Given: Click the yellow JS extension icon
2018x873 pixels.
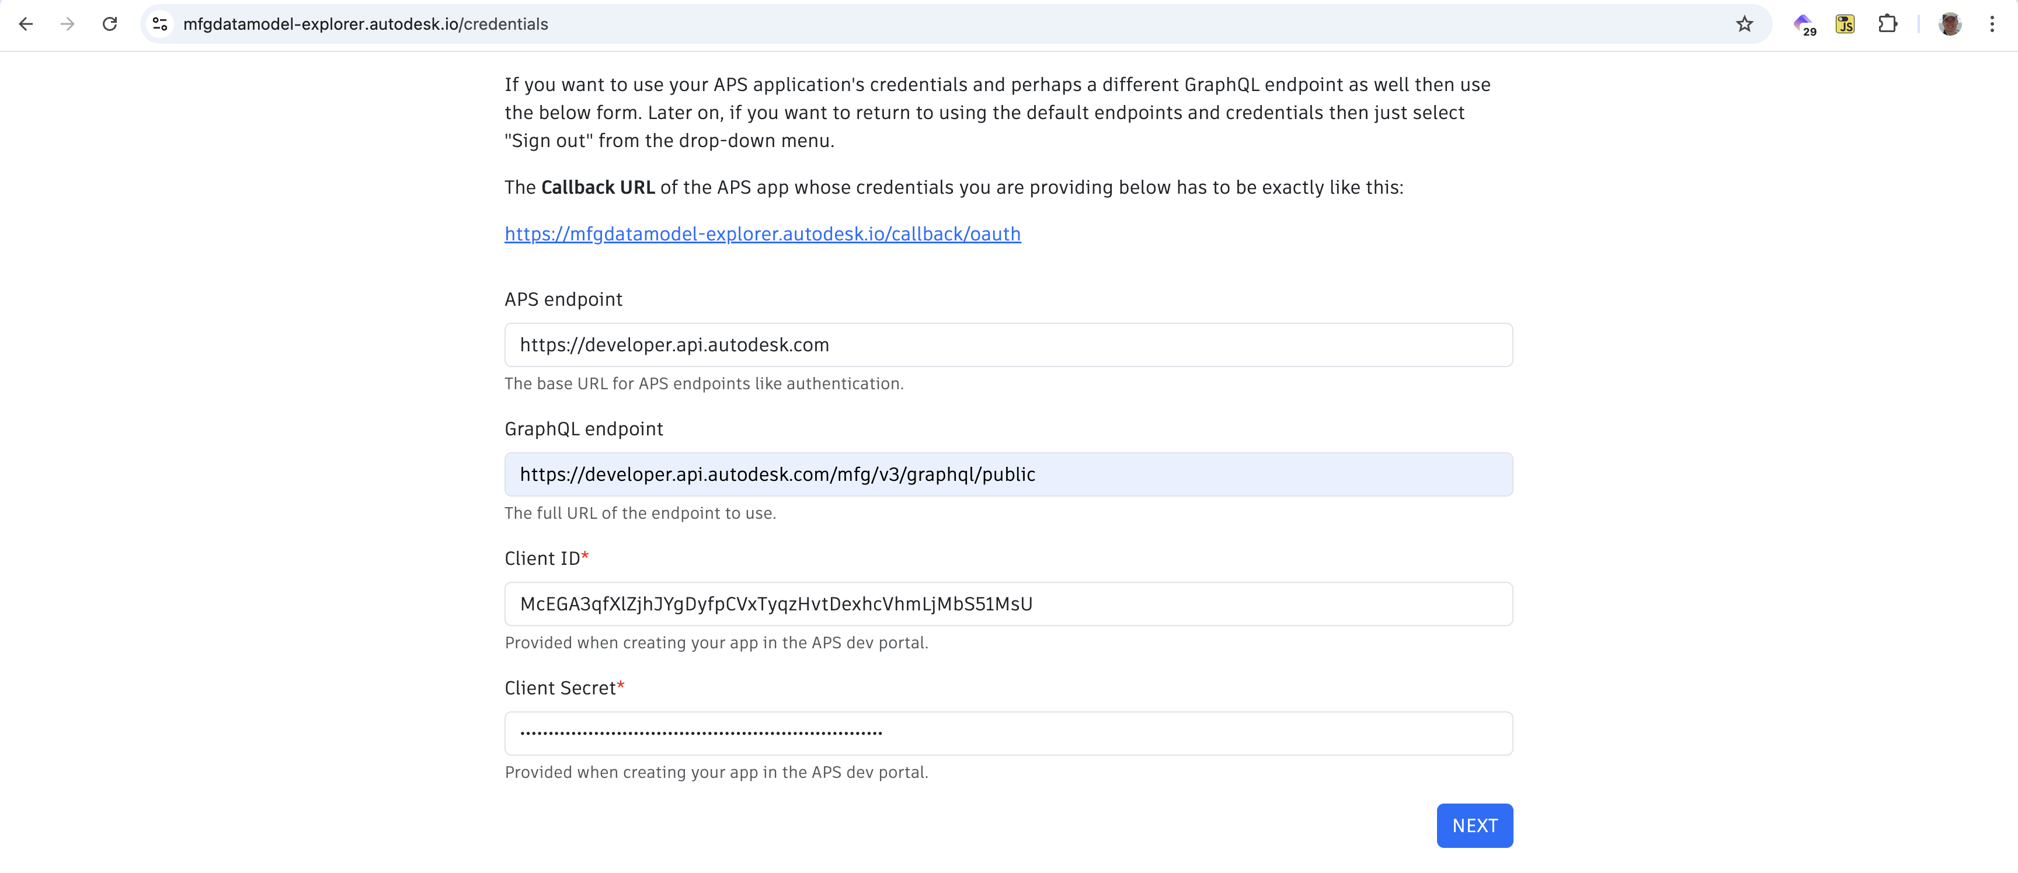Looking at the screenshot, I should click(x=1845, y=25).
